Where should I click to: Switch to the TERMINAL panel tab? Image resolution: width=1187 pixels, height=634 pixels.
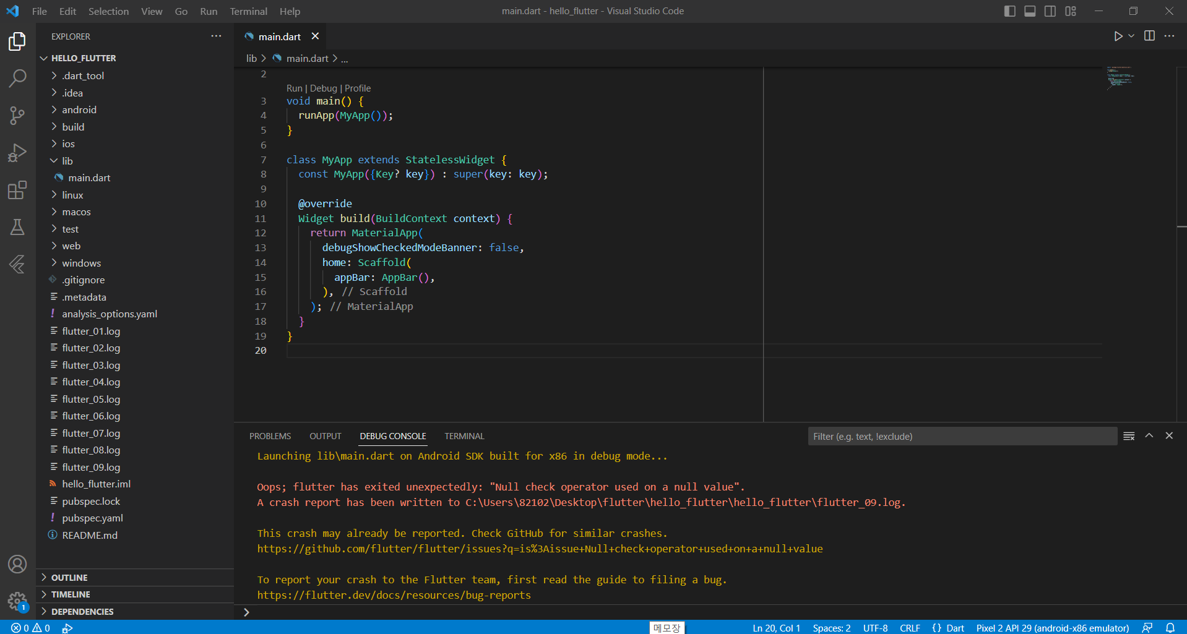464,436
